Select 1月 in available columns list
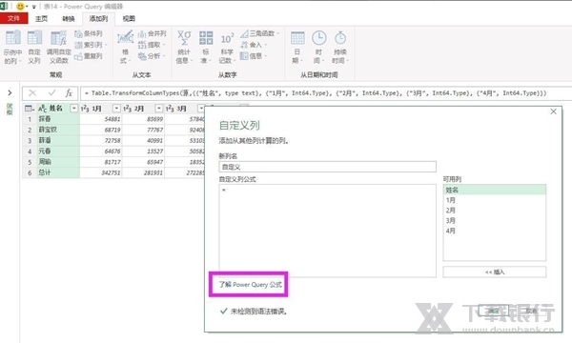The width and height of the screenshot is (572, 343). [x=495, y=200]
